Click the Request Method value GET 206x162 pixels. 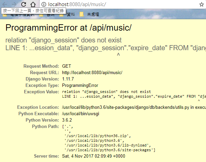click(66, 66)
